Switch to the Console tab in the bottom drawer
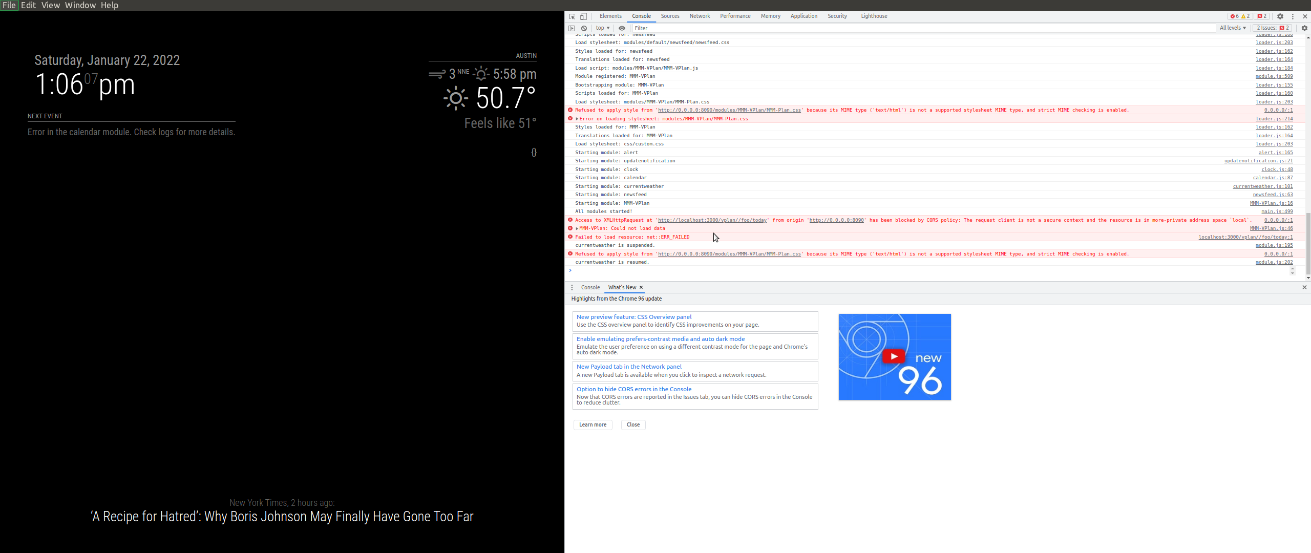The height and width of the screenshot is (553, 1311). click(590, 287)
